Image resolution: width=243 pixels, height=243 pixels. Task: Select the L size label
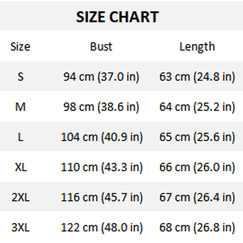tap(20, 137)
